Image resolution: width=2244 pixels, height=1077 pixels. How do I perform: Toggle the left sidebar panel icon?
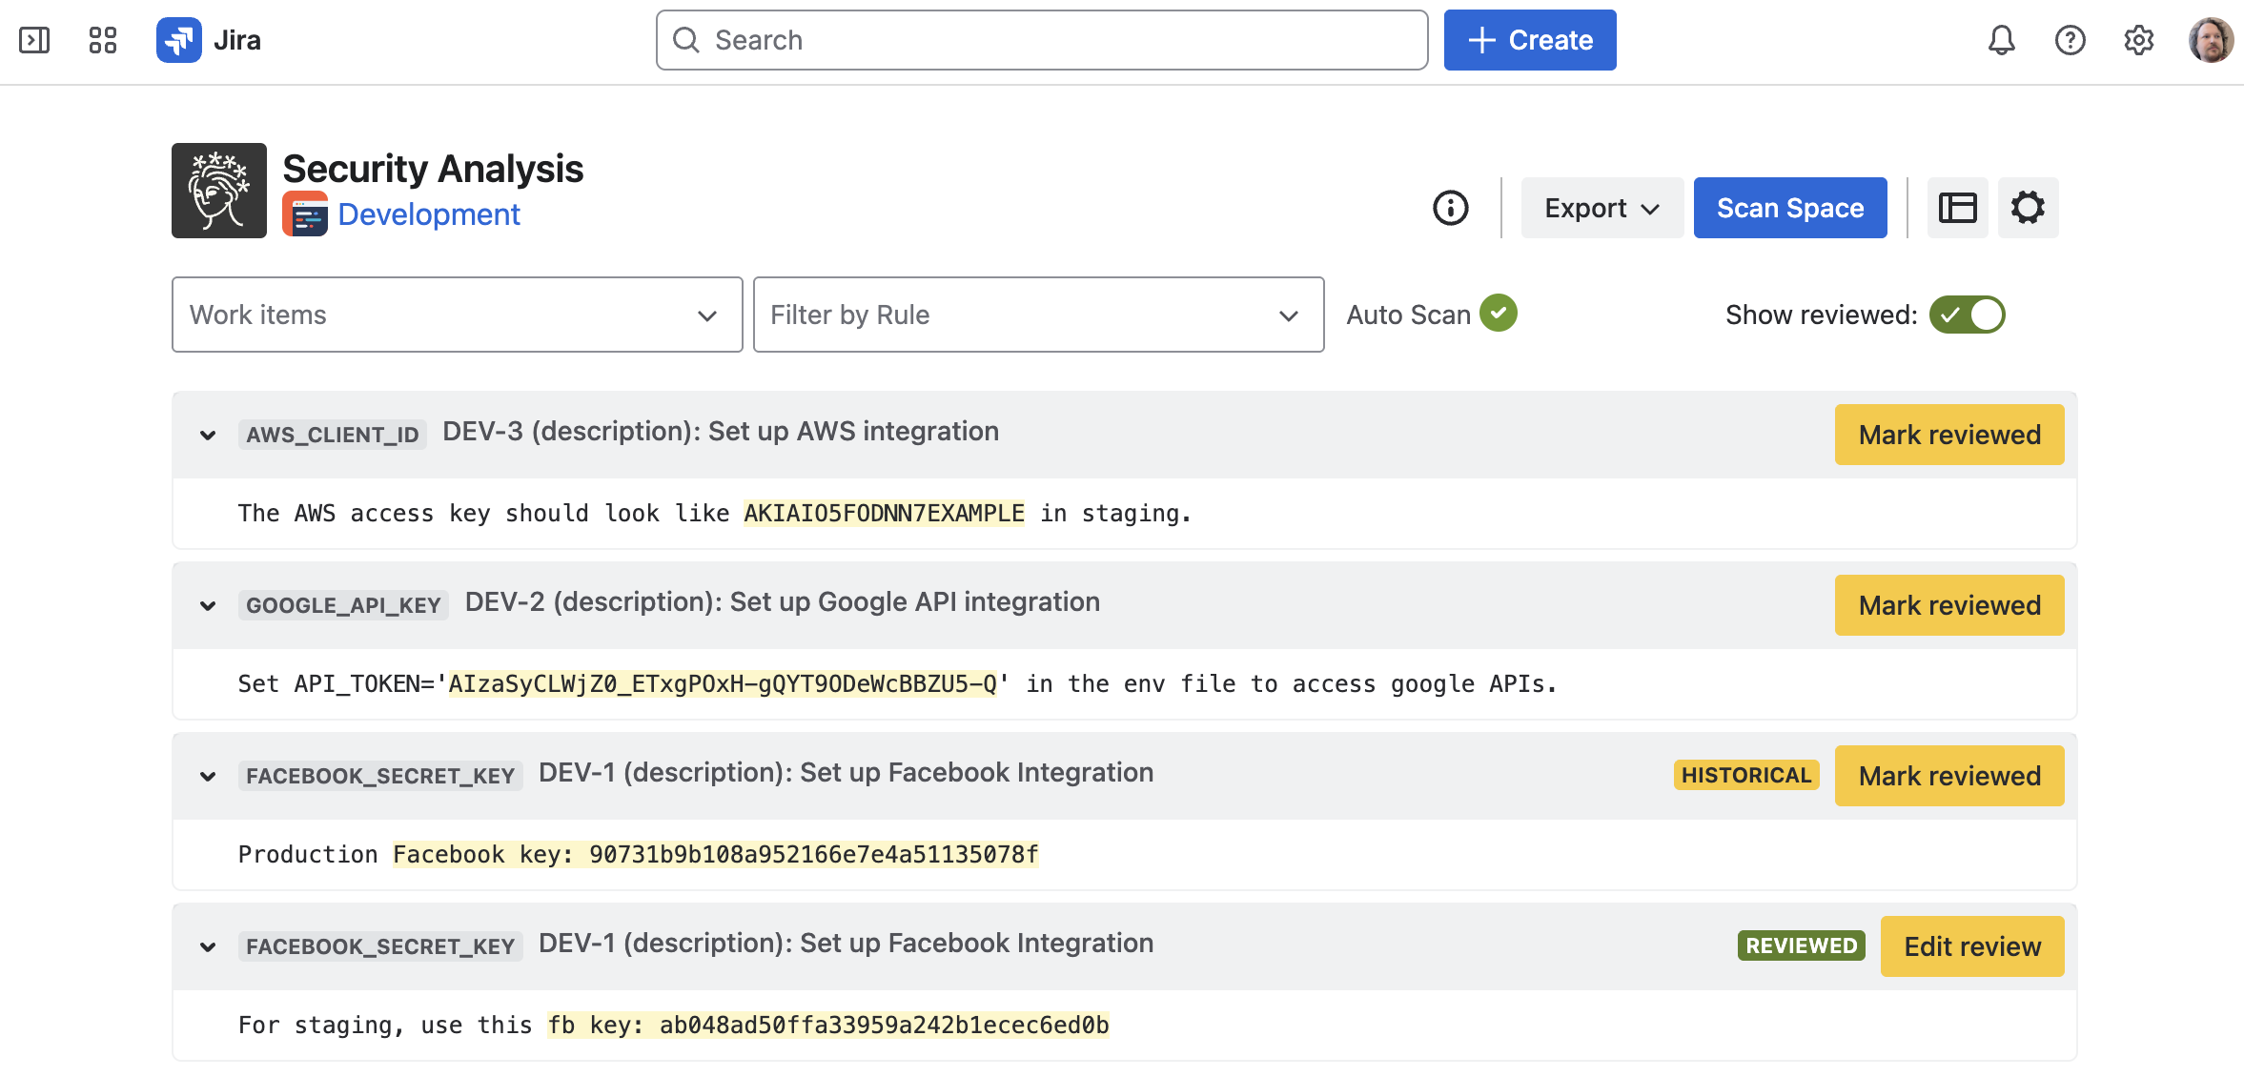tap(34, 40)
